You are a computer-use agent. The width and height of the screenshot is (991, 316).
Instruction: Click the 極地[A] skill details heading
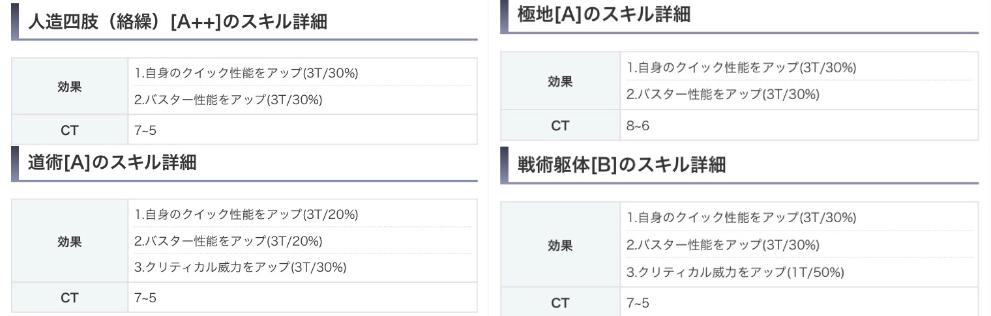point(603,14)
